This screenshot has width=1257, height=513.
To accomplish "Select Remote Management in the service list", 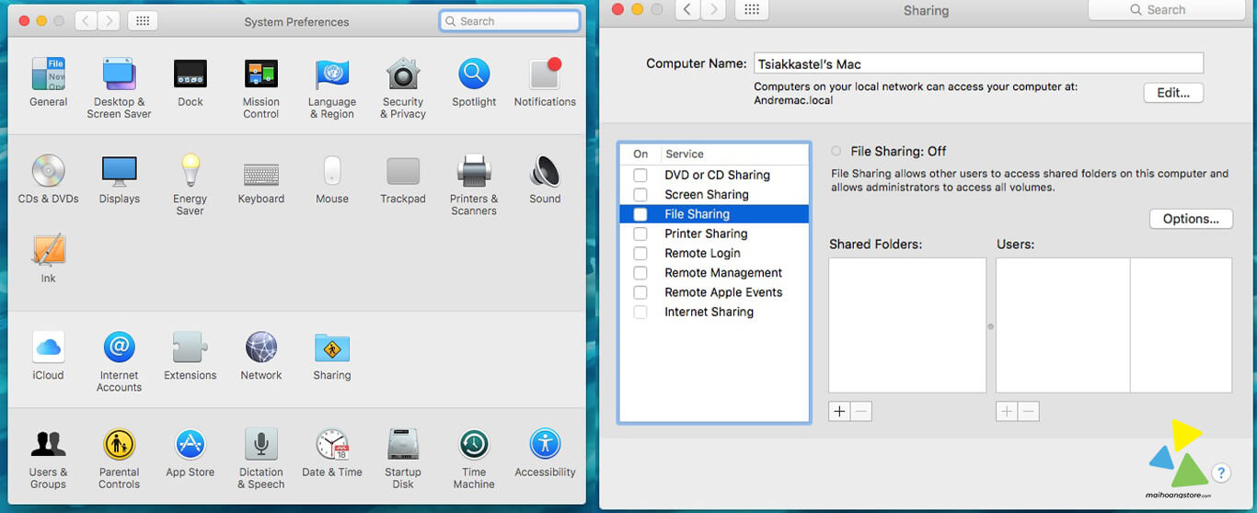I will (x=723, y=273).
